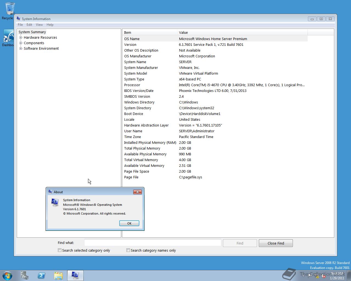Select the Total Virtual Memory row
The height and width of the screenshot is (281, 351).
215,160
